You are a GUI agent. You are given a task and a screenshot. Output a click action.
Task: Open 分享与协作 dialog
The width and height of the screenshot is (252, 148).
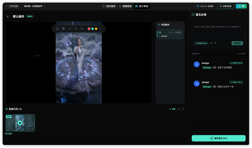(x=226, y=6)
